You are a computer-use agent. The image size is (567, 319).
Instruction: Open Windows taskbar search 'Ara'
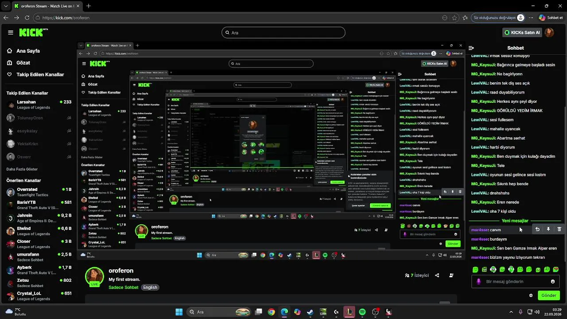tap(218, 312)
